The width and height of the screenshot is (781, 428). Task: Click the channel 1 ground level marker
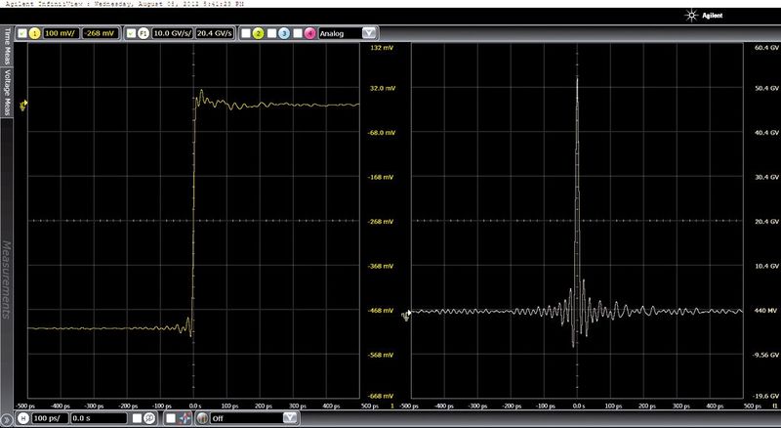click(23, 105)
